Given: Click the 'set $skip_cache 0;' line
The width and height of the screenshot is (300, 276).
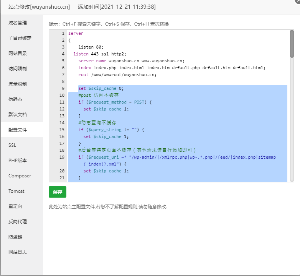Looking at the screenshot, I should pos(101,88).
